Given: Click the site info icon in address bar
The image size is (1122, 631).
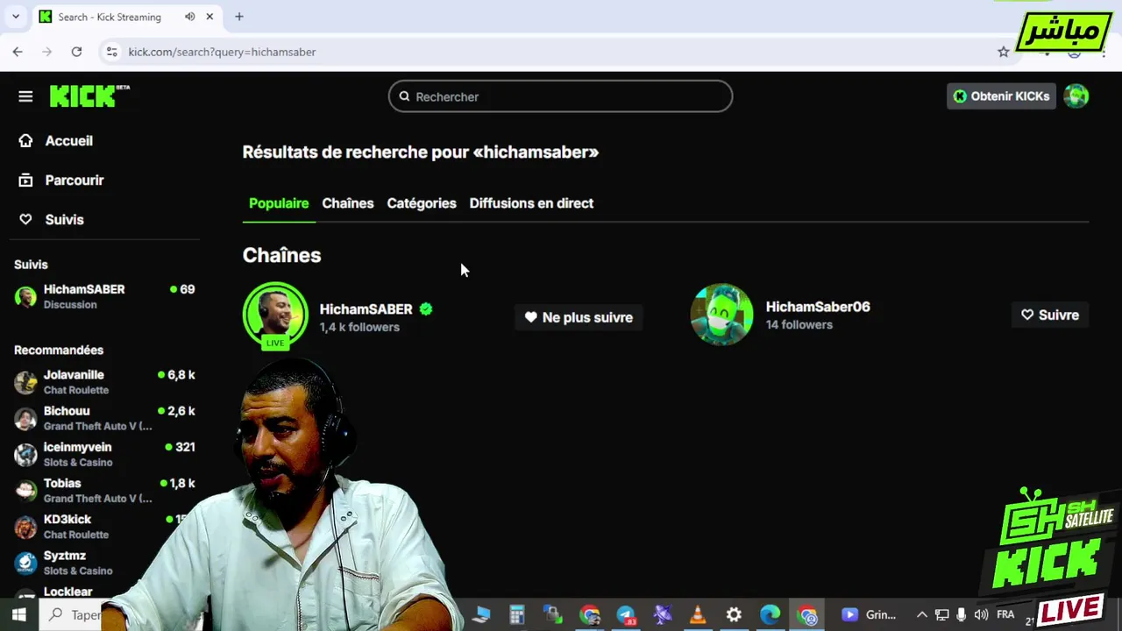Looking at the screenshot, I should pos(111,52).
